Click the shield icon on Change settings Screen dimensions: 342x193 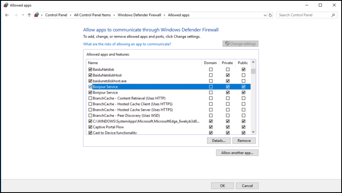(x=227, y=44)
